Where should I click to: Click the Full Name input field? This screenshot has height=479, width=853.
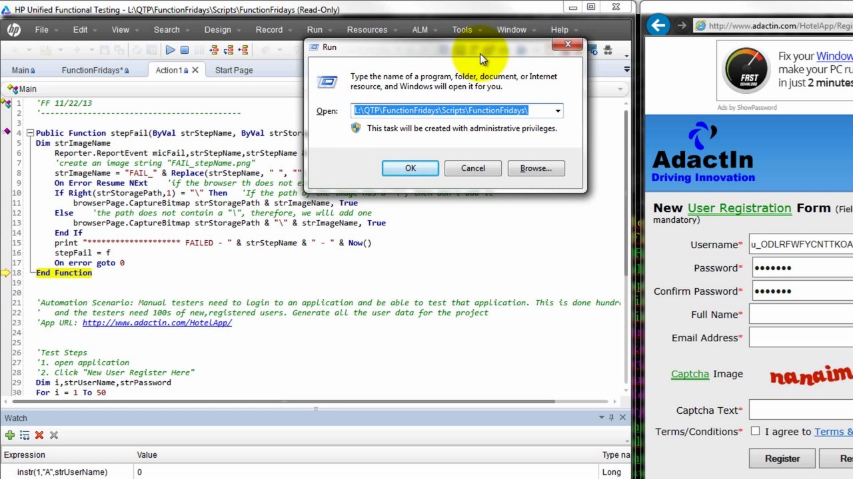point(801,314)
